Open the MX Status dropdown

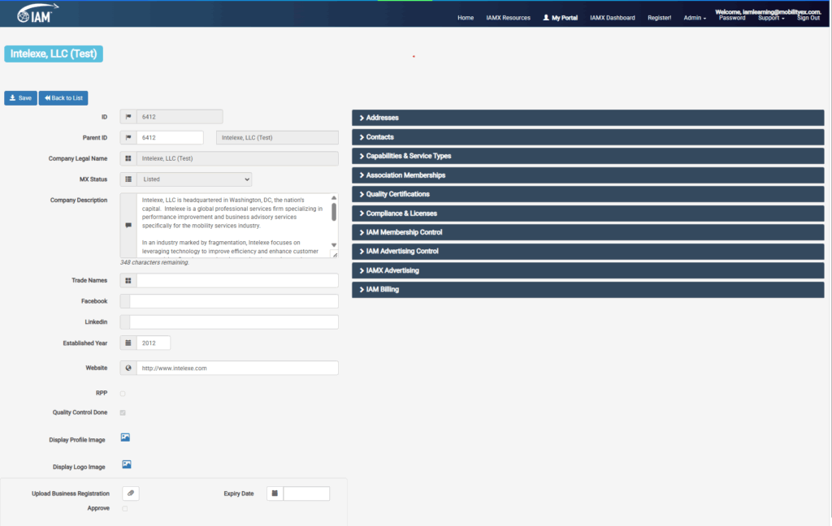click(x=194, y=179)
